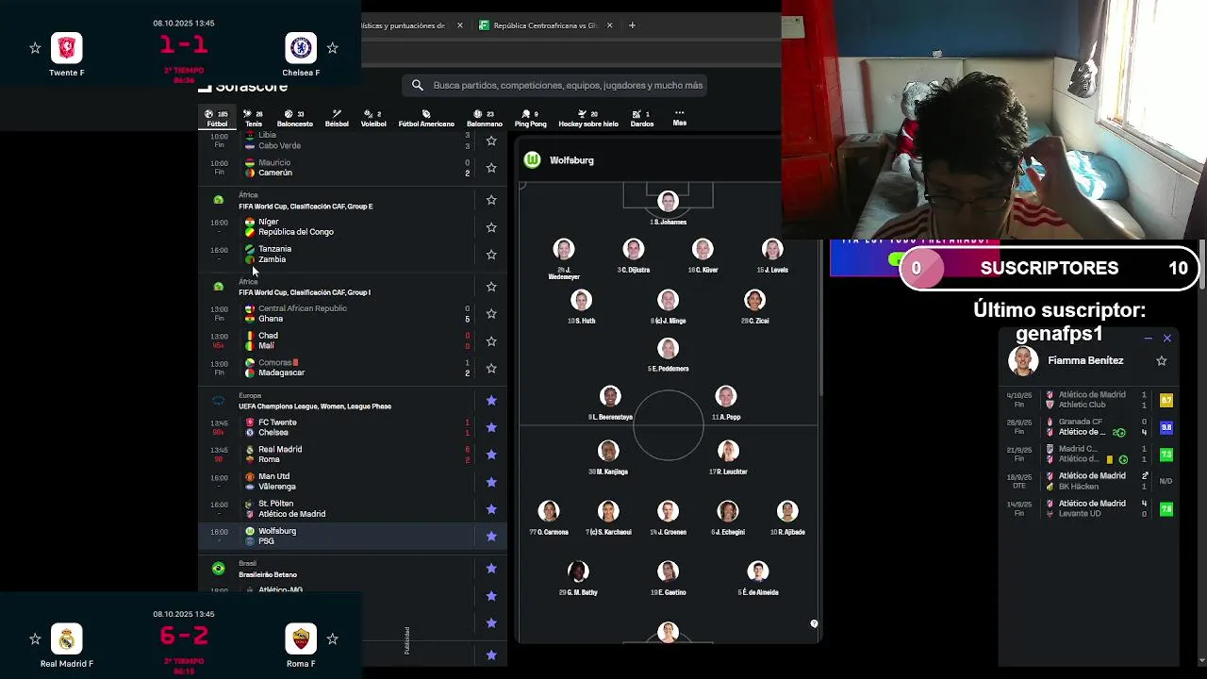
Task: Open the Wolfsburg vs PSG match row
Action: [353, 536]
